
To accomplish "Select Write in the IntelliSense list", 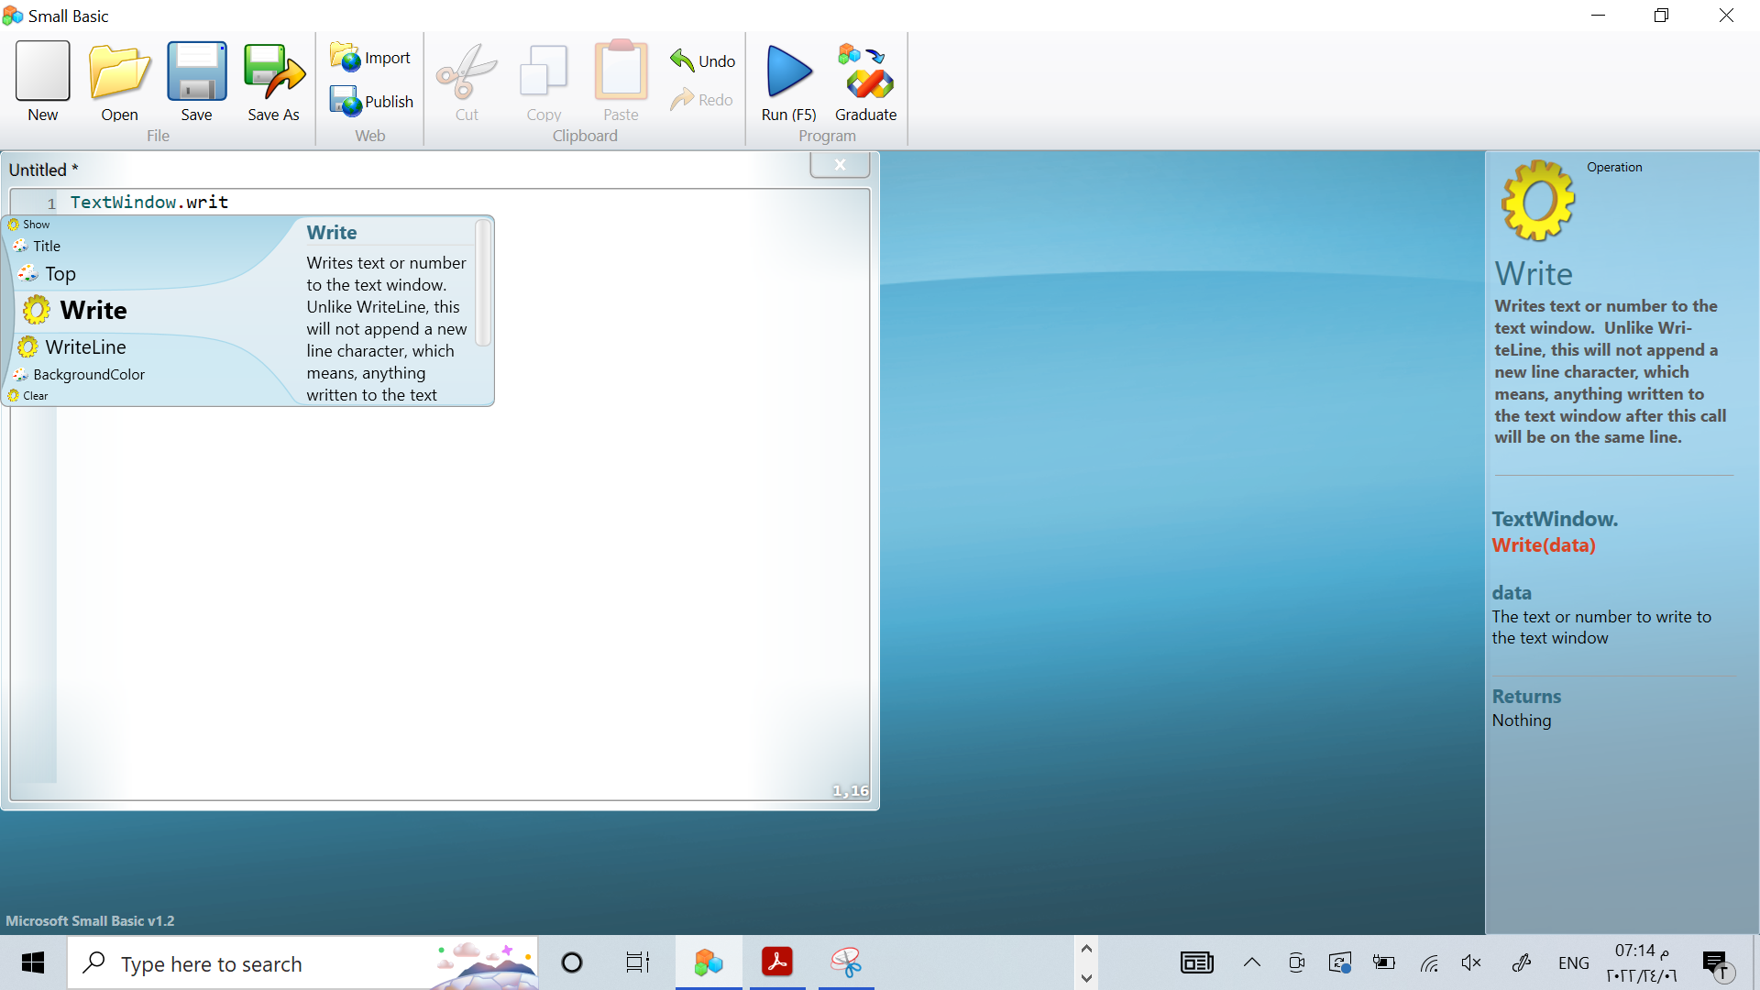I will (75, 310).
